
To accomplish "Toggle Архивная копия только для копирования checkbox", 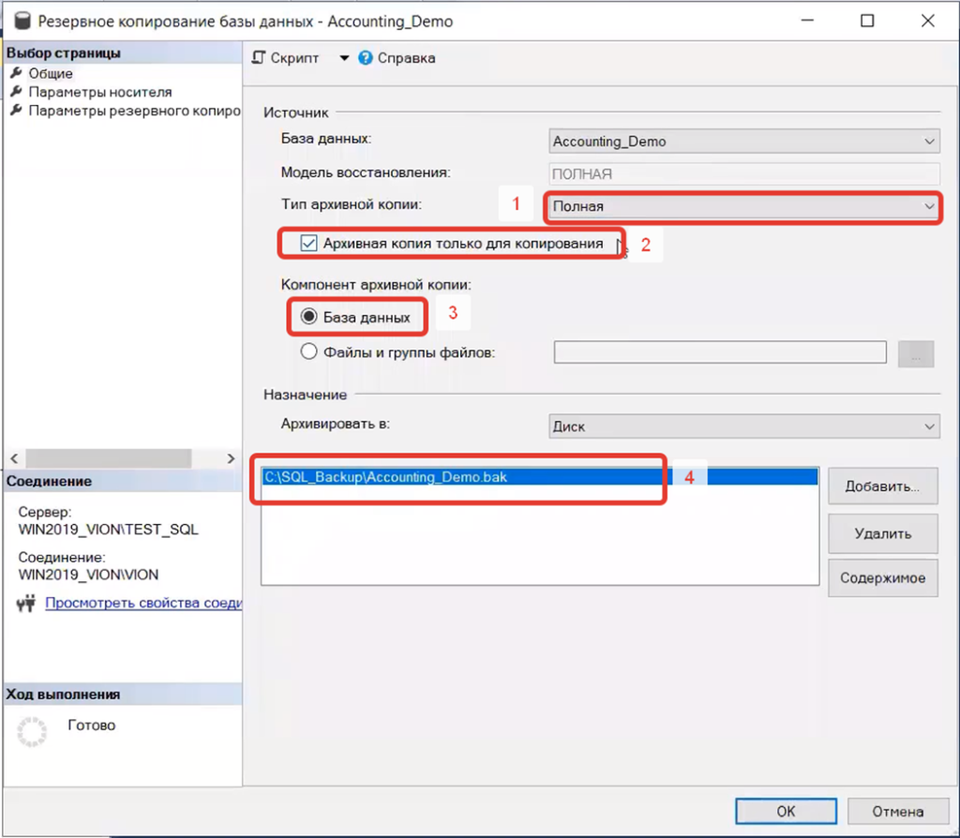I will (x=308, y=244).
